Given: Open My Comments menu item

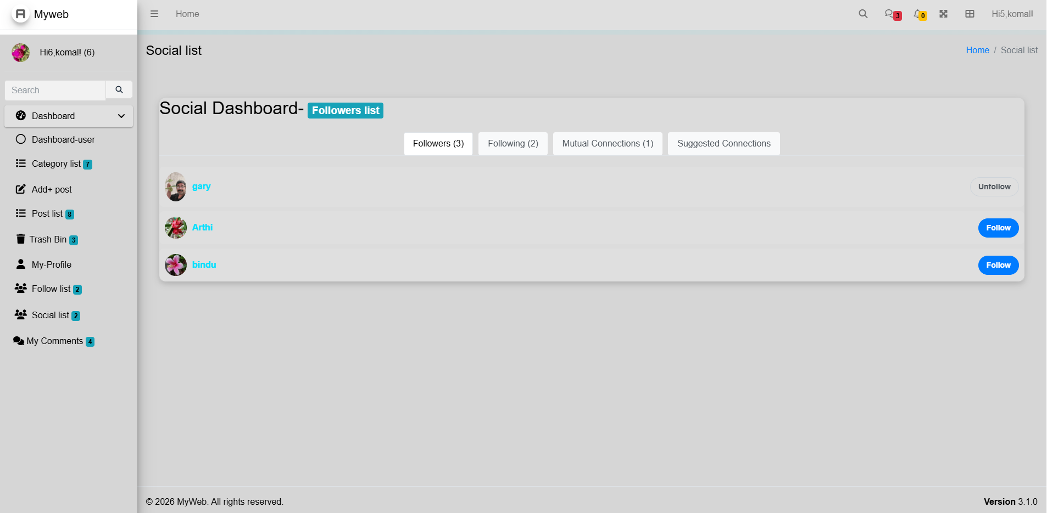Looking at the screenshot, I should tap(69, 341).
